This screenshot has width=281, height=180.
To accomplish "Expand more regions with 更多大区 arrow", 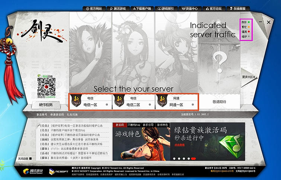I will click(249, 77).
